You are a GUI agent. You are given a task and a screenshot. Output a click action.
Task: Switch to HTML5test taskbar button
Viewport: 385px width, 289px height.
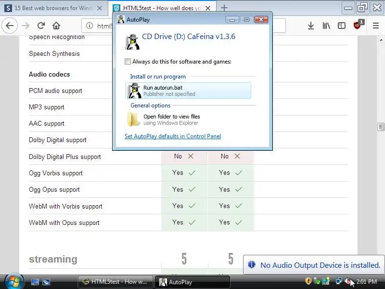[115, 282]
